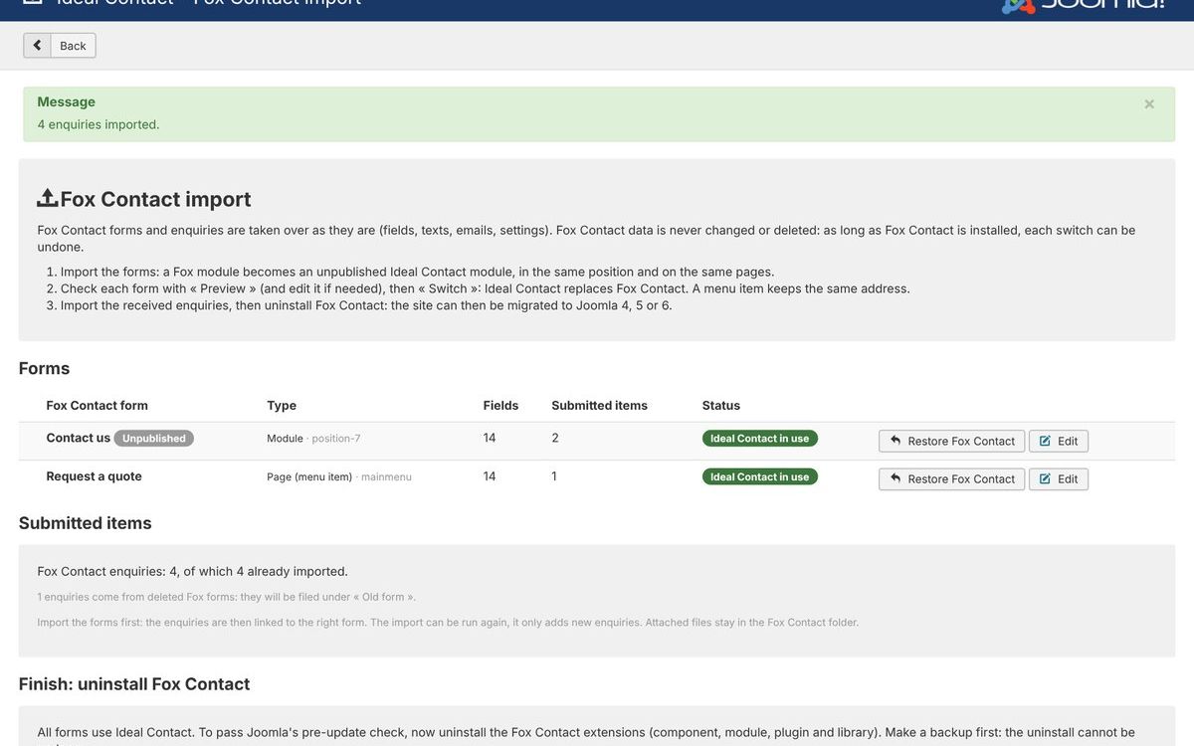
Task: Click 'Fox Contact enquiries: 4' summary line
Action: pyautogui.click(x=192, y=571)
